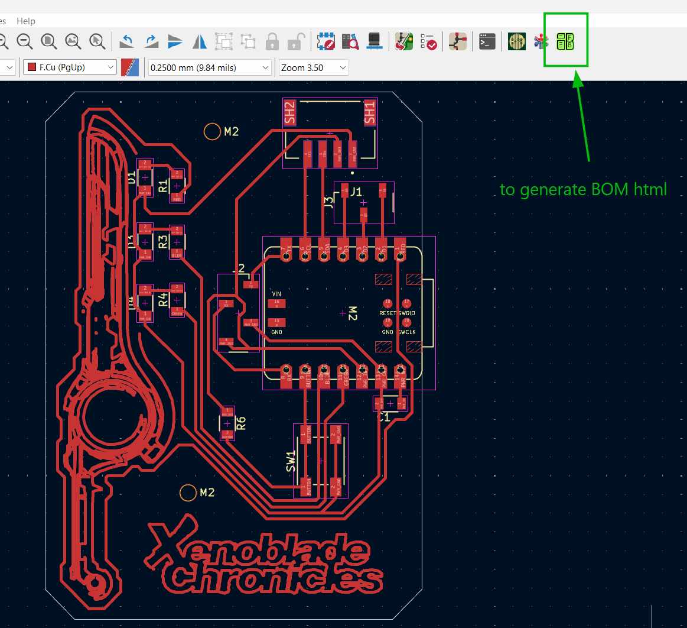
Task: Mirror selection vertically
Action: [175, 41]
